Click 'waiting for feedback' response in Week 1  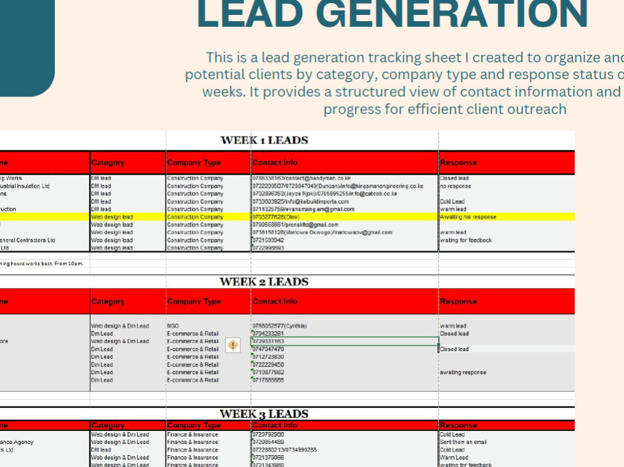507,240
